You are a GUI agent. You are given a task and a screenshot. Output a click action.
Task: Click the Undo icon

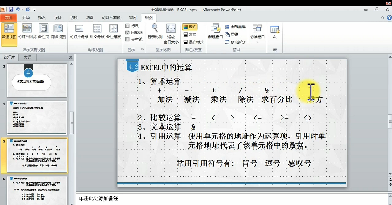click(x=17, y=10)
